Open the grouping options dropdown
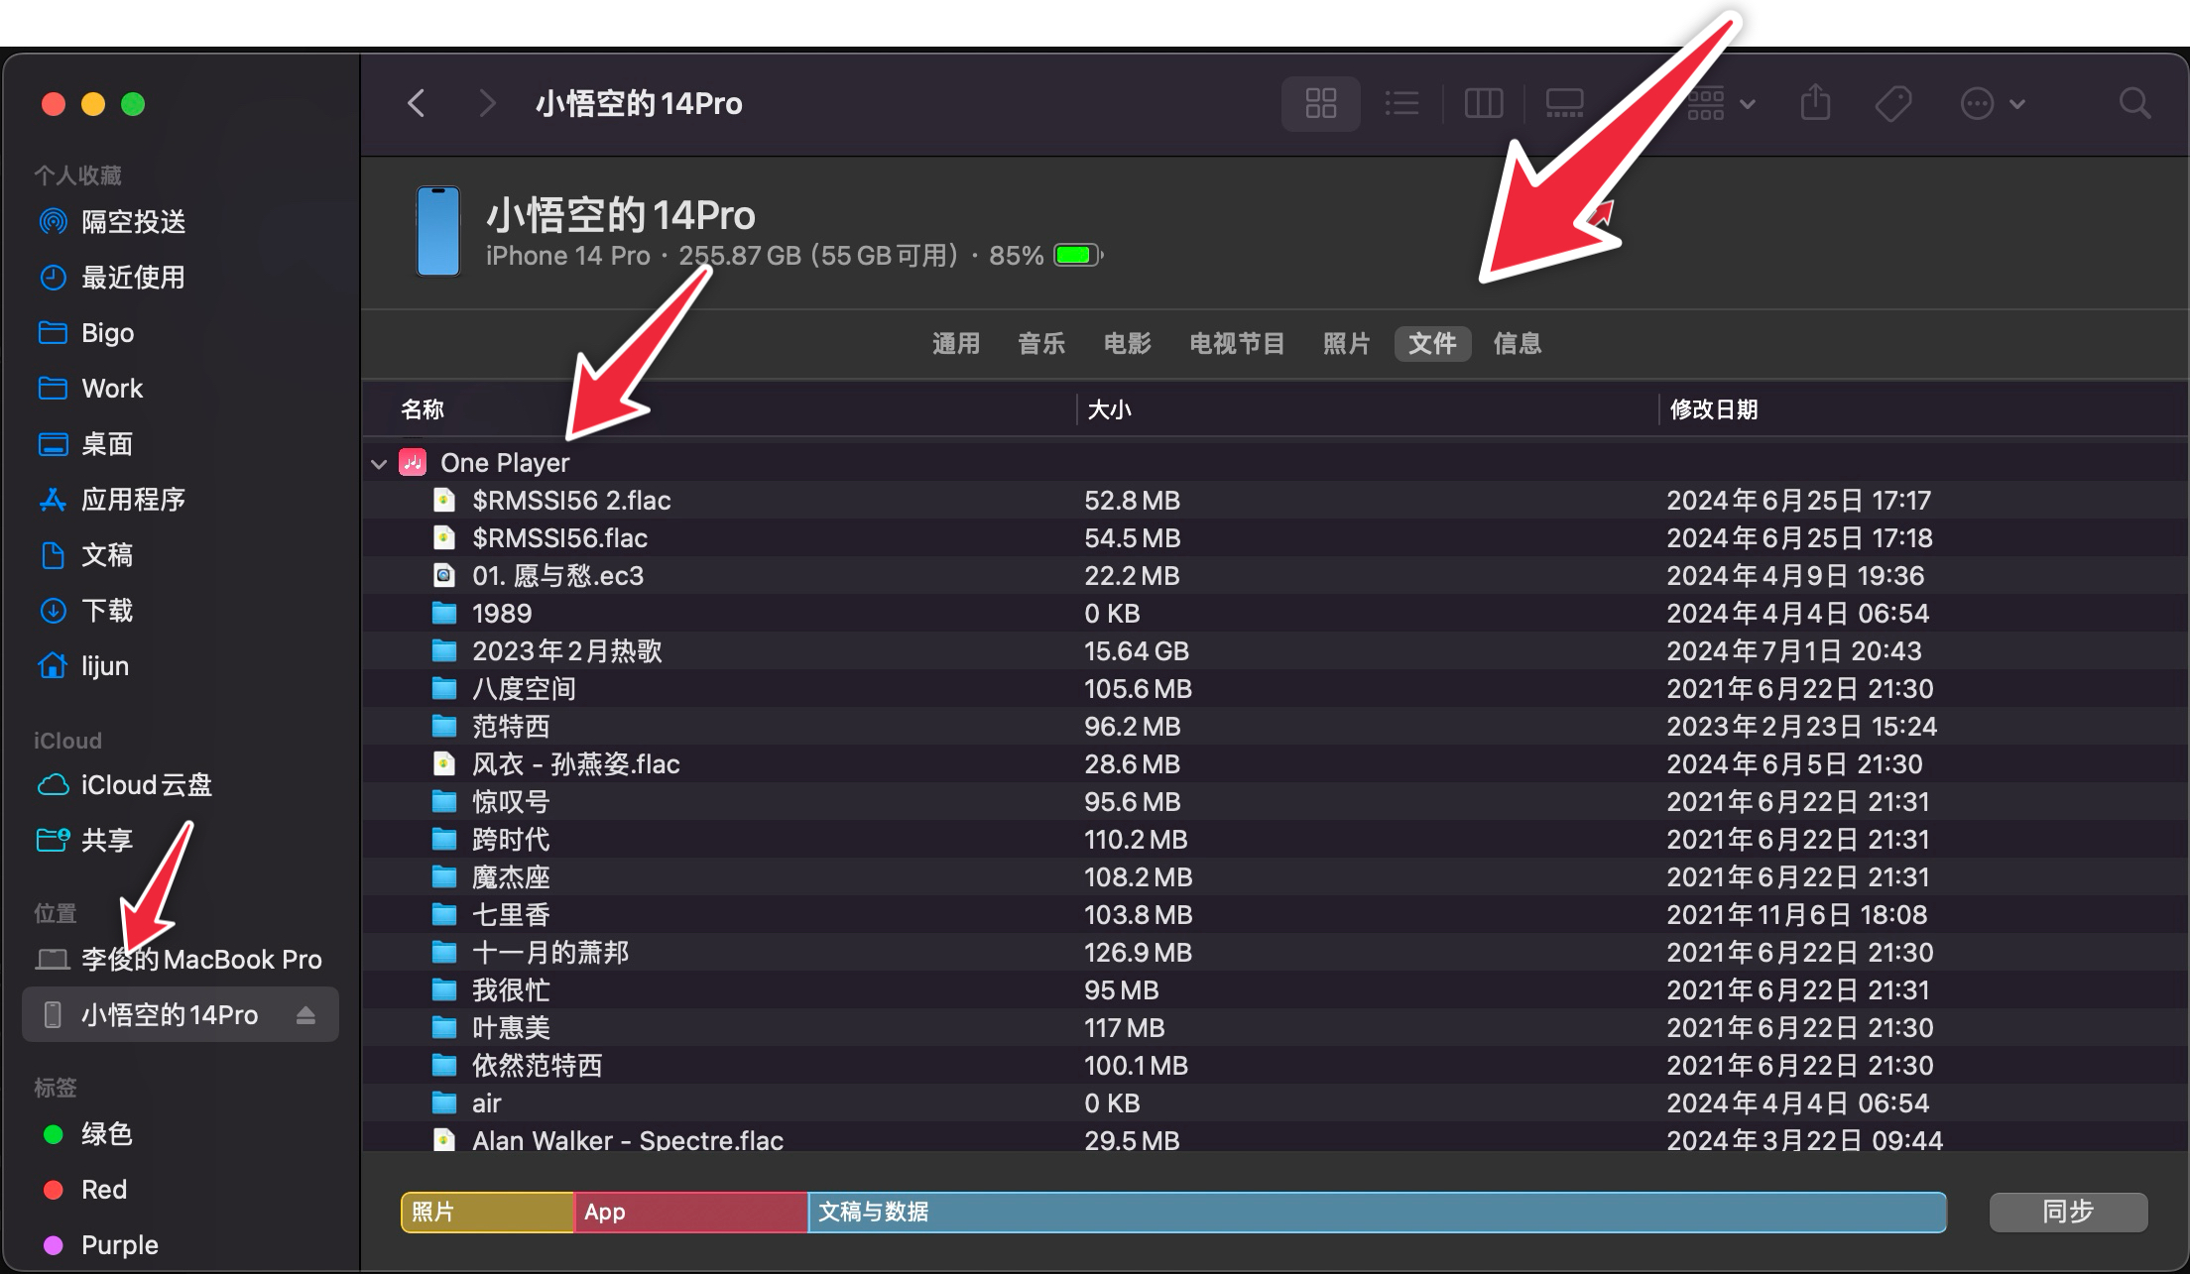The image size is (2190, 1274). [x=1721, y=103]
